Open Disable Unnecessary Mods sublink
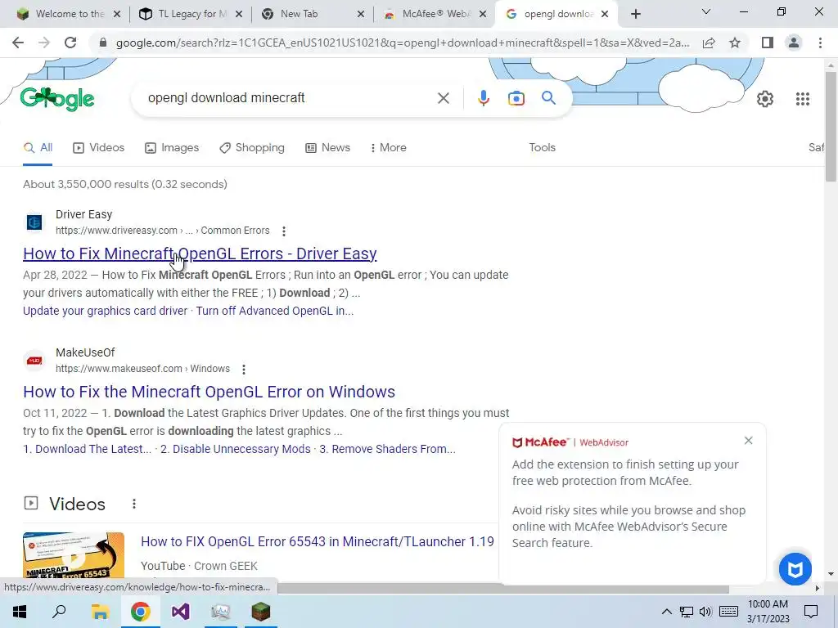 click(235, 449)
